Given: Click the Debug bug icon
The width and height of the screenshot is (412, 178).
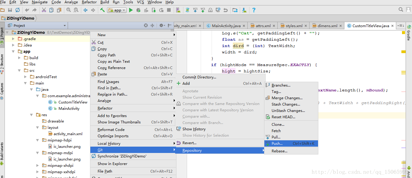Looking at the screenshot, I should coord(139,10).
